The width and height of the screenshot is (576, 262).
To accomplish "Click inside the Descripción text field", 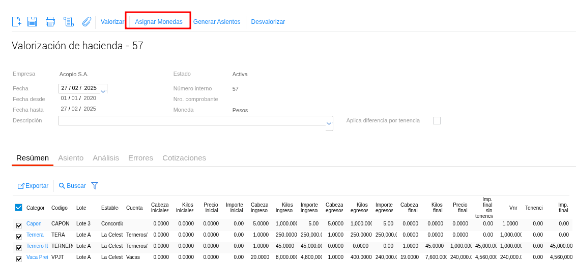I will (191, 121).
